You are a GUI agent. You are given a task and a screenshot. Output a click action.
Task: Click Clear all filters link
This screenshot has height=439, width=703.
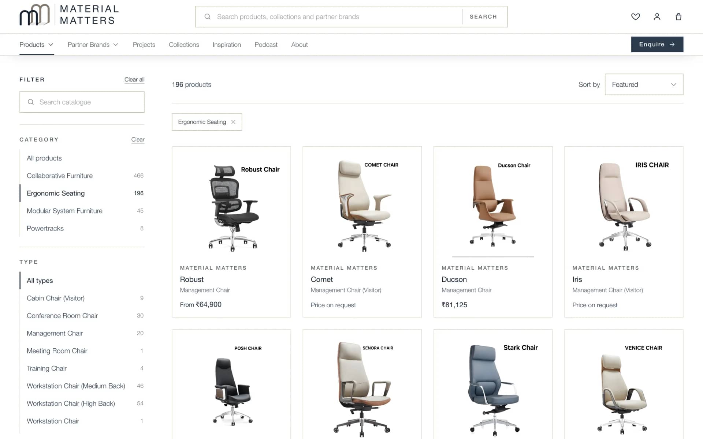[134, 79]
